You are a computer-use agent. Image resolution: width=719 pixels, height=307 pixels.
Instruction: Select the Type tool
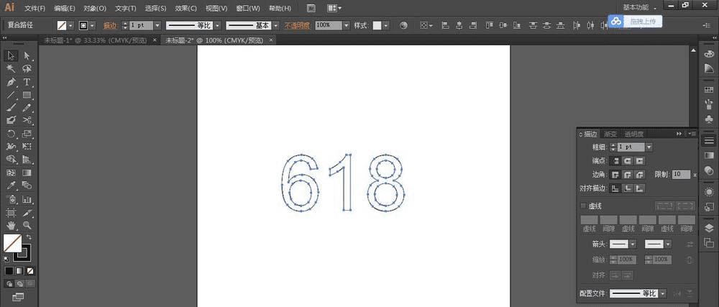tap(27, 82)
